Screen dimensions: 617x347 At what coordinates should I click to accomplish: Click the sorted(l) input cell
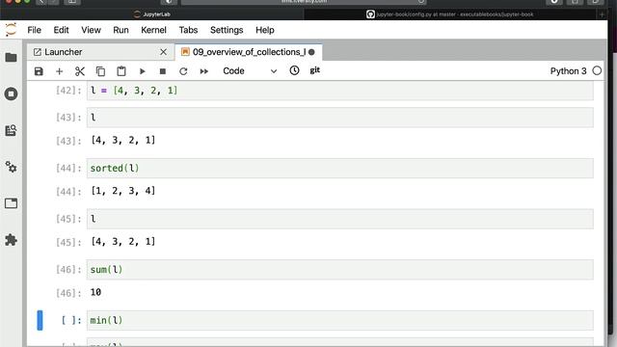point(340,168)
